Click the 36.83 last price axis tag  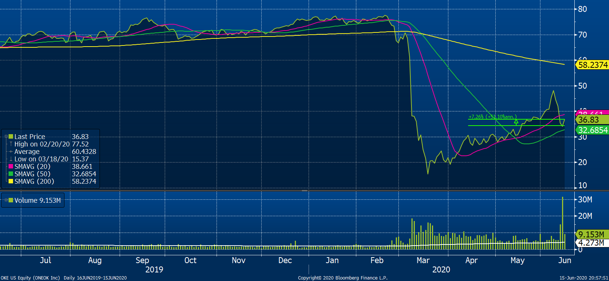[x=589, y=120]
